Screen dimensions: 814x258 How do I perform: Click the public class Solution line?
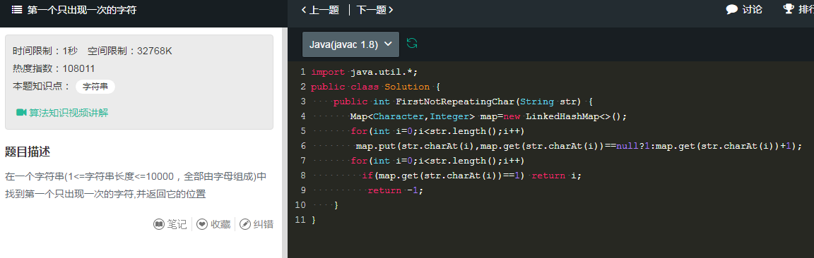(375, 87)
